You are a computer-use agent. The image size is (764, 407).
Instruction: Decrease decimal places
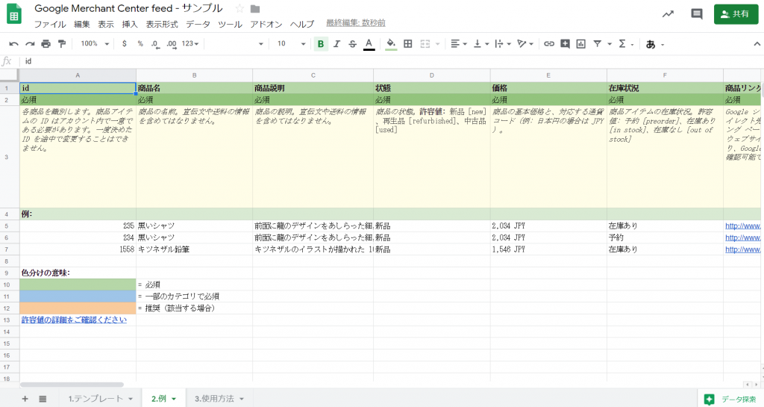click(x=155, y=44)
